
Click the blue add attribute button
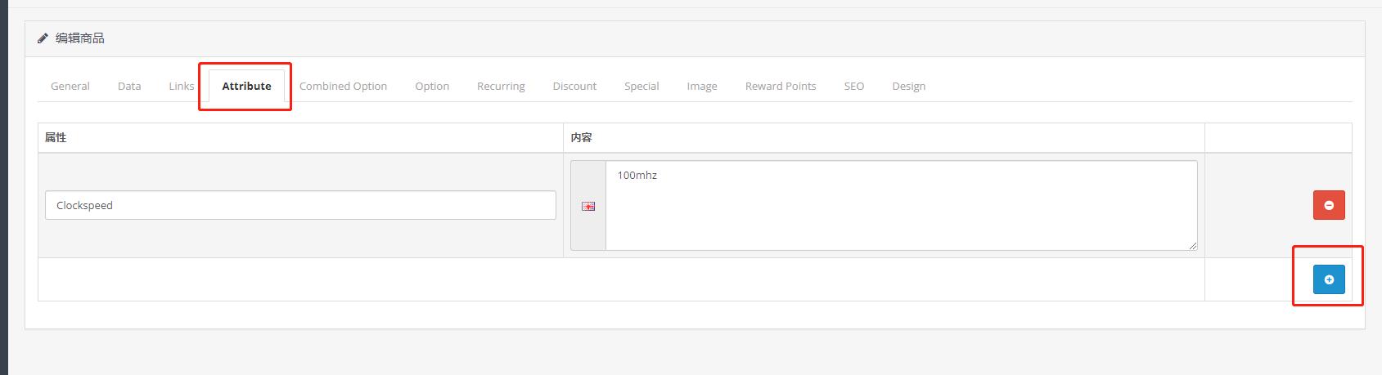pyautogui.click(x=1328, y=279)
